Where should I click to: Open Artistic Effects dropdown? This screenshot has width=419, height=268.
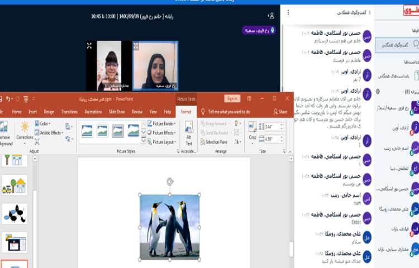click(49, 133)
